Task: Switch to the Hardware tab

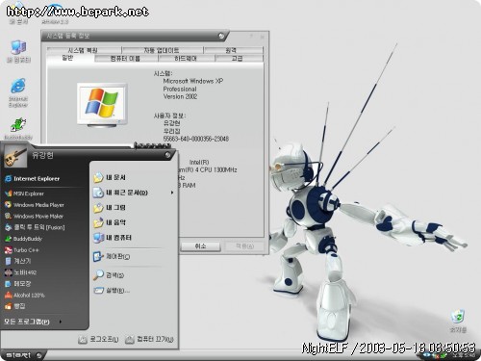Action: tap(187, 59)
